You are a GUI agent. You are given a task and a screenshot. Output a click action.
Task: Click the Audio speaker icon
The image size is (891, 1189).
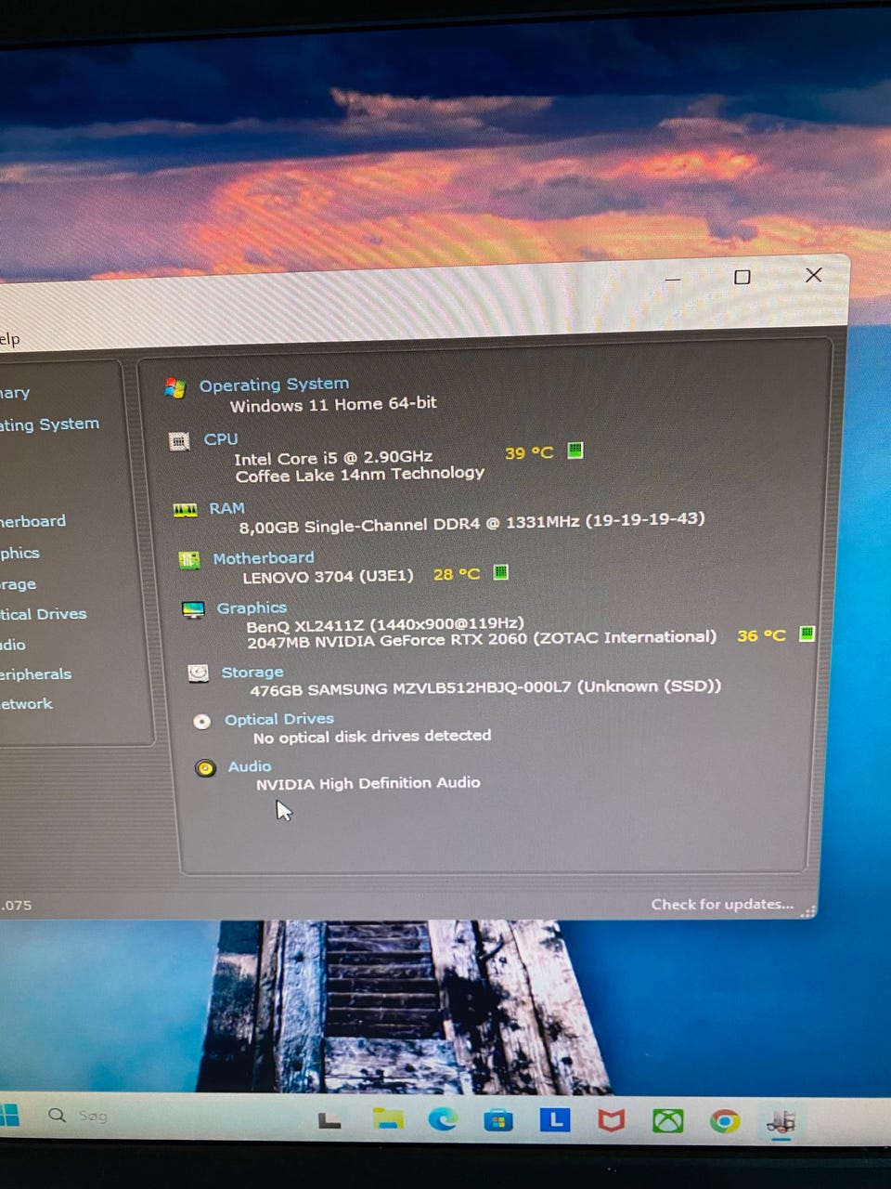pos(205,769)
